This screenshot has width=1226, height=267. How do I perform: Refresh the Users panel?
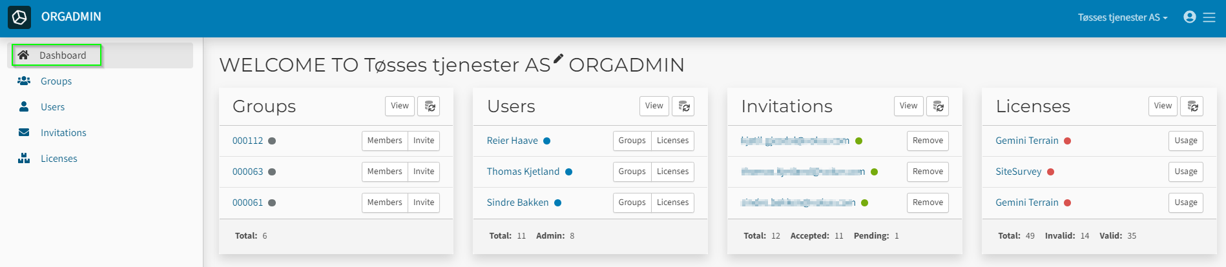click(x=683, y=106)
